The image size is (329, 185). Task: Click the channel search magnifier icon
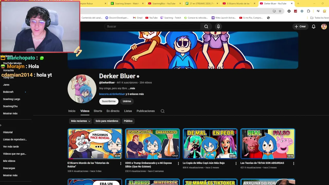[162, 111]
